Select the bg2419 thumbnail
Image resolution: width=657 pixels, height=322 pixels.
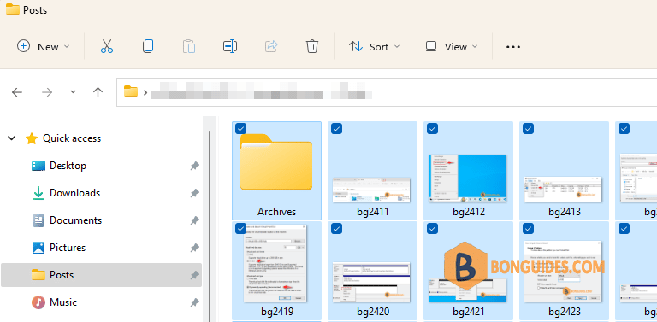click(275, 263)
